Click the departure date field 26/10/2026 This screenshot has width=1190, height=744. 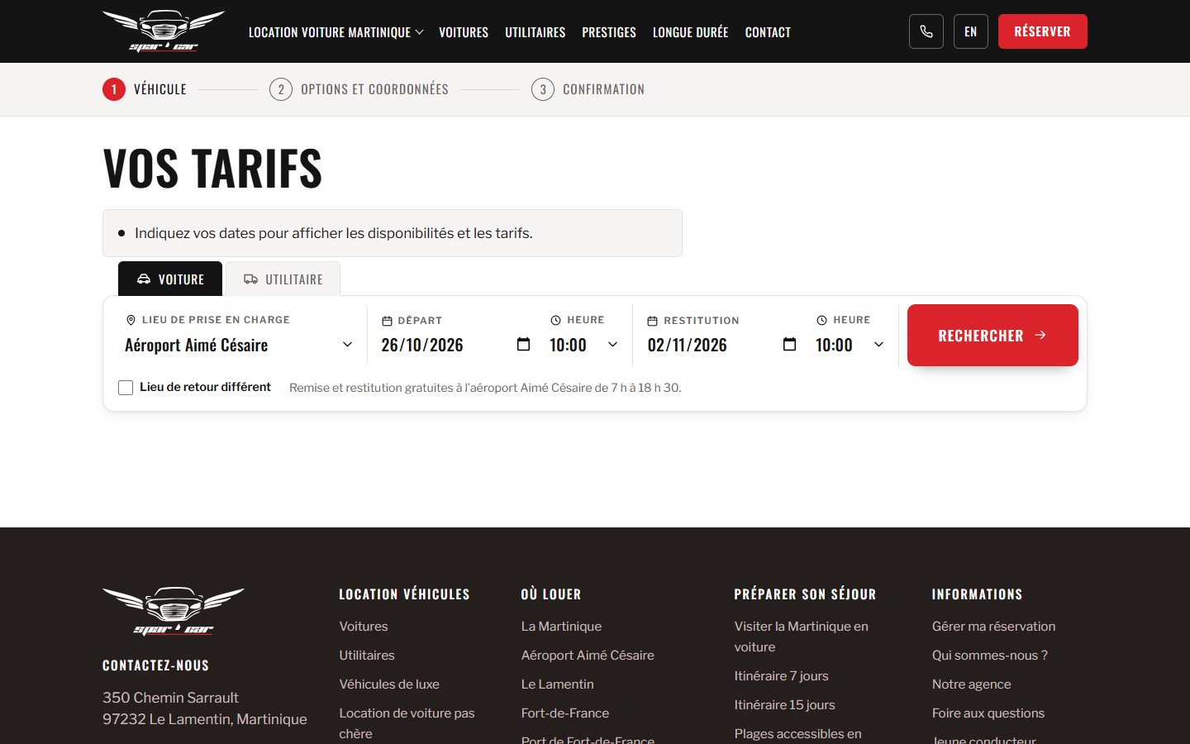point(446,345)
